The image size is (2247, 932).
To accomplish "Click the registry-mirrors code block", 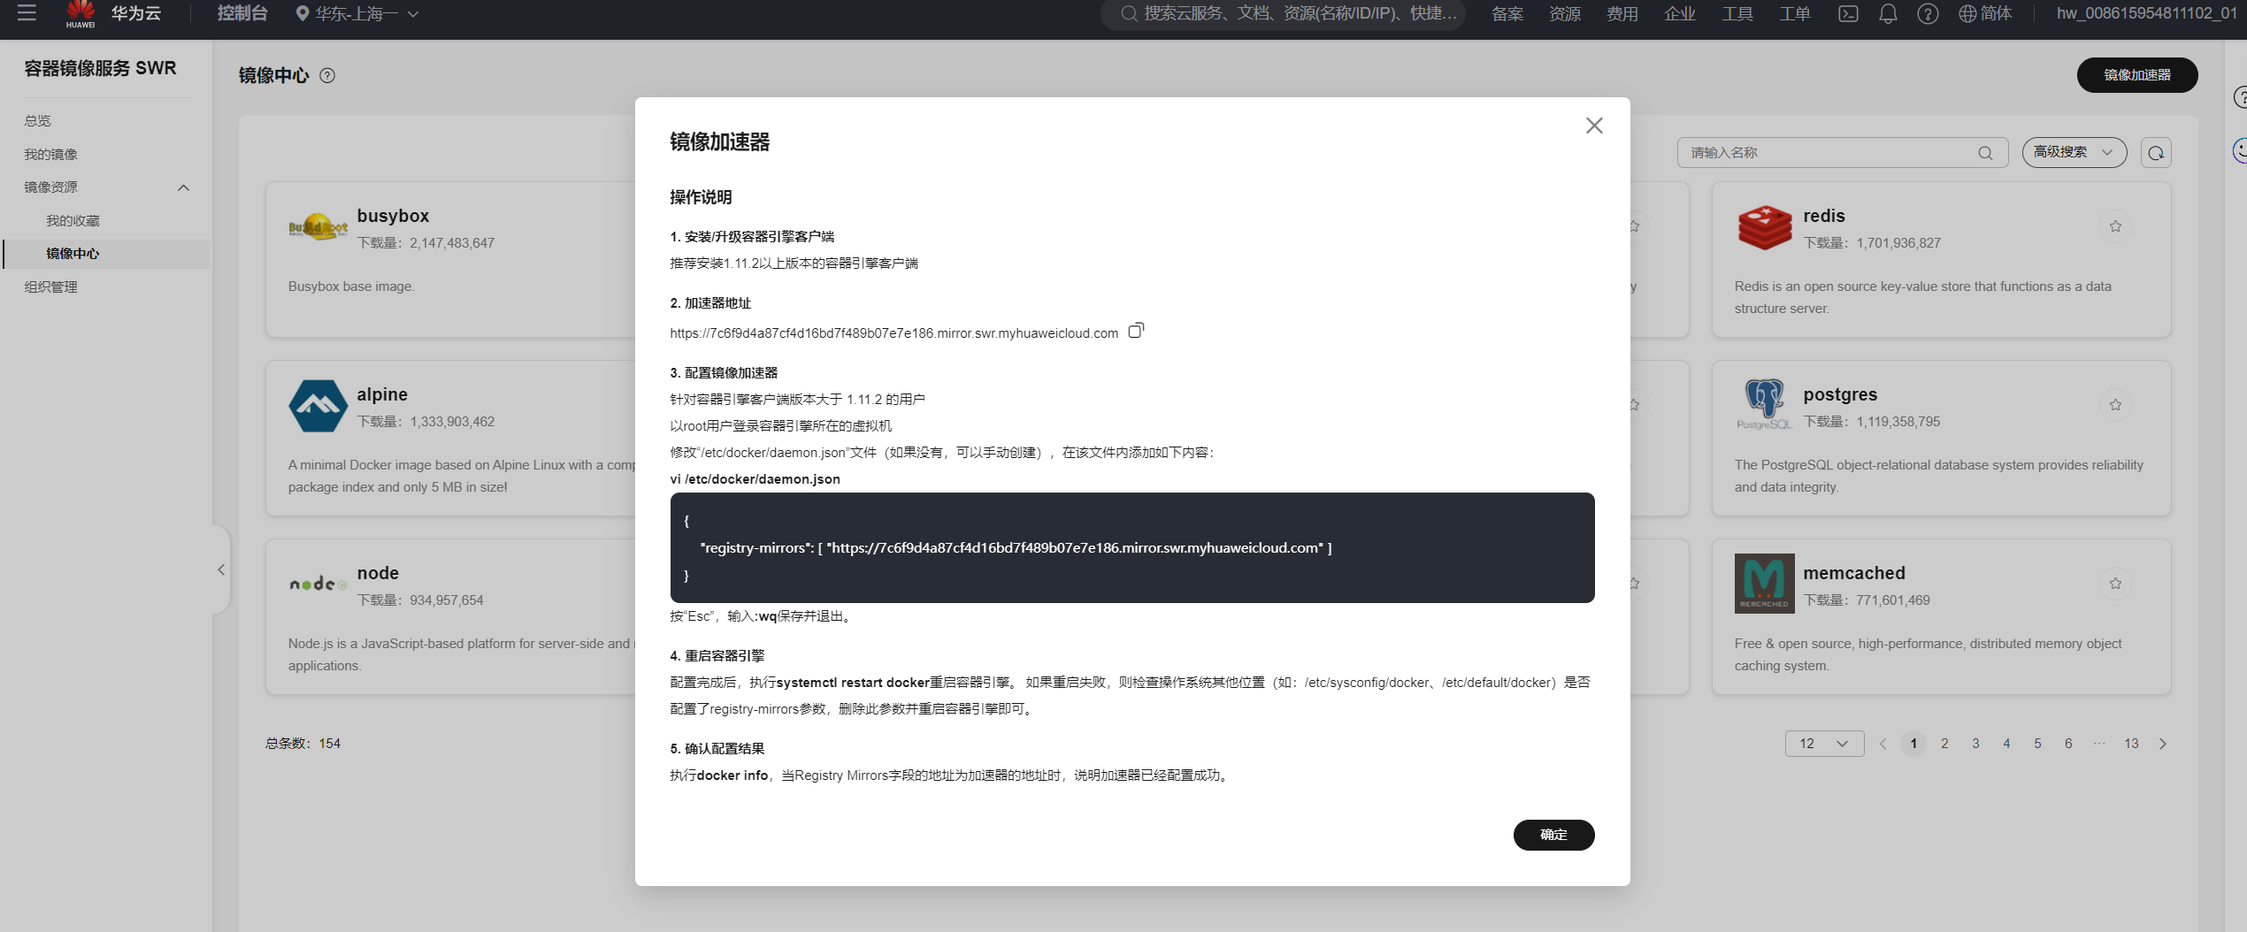I will [x=1131, y=547].
